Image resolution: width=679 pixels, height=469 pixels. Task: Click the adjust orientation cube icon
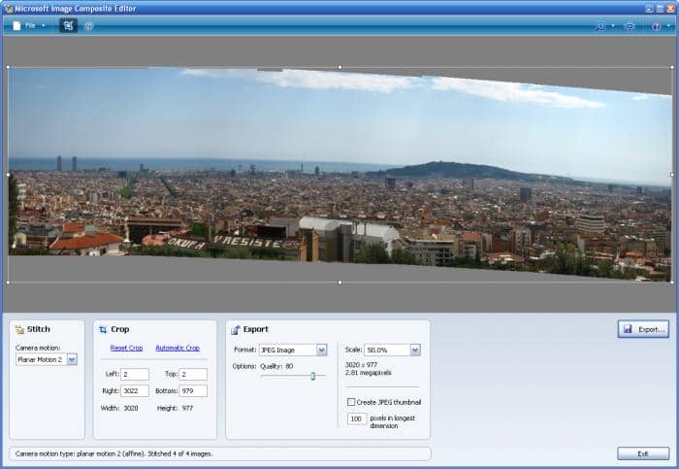click(x=89, y=26)
